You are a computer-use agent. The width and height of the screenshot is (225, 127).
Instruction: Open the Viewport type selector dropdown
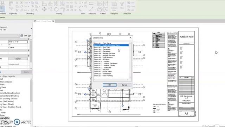(x=31, y=28)
